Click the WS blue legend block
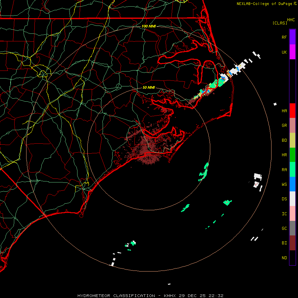Image resolution: width=298 pixels, height=298 pixels. point(292,184)
